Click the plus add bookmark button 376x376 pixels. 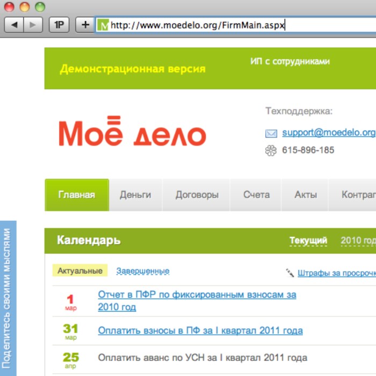click(x=84, y=25)
